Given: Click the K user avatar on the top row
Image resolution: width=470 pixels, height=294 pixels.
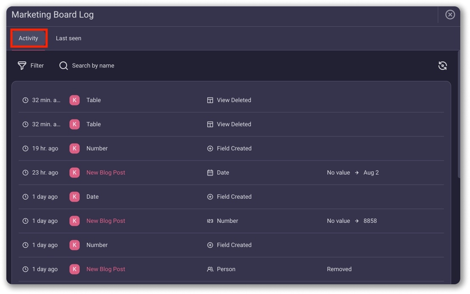Looking at the screenshot, I should coord(75,100).
